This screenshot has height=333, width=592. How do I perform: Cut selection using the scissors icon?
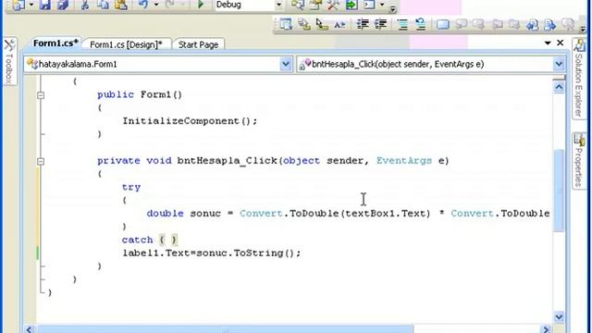click(85, 5)
